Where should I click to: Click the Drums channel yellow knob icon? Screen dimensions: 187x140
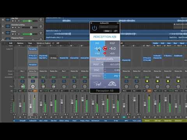(147, 81)
